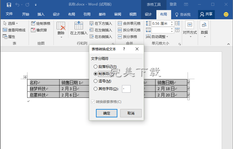This screenshot has height=149, width=233.
Task: Click the distribute columns icon
Action: pos(177,30)
